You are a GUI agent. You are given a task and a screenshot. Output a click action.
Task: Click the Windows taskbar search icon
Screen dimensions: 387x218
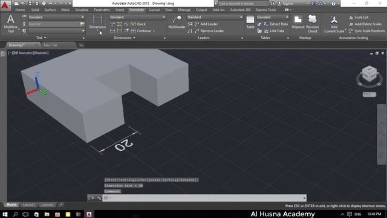15,214
